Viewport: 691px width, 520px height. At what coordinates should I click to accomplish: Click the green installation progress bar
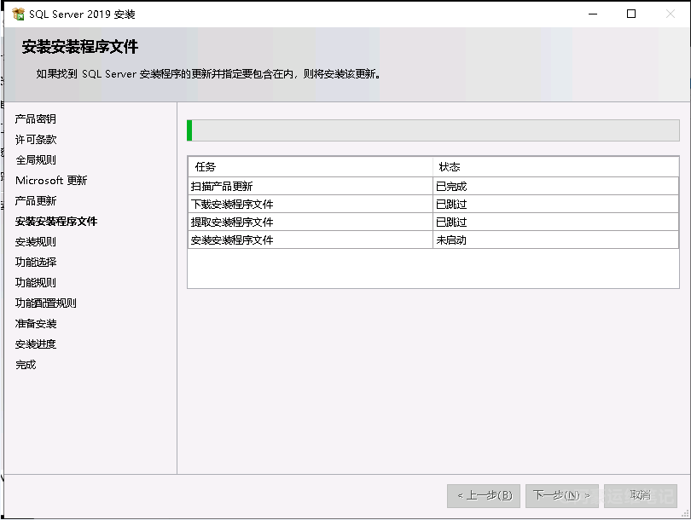[433, 130]
